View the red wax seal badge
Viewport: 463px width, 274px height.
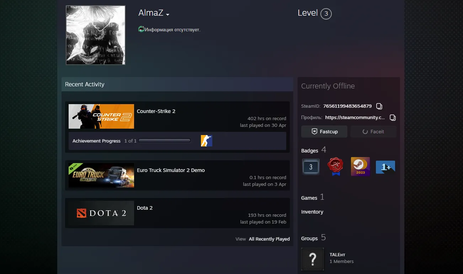[x=335, y=167]
